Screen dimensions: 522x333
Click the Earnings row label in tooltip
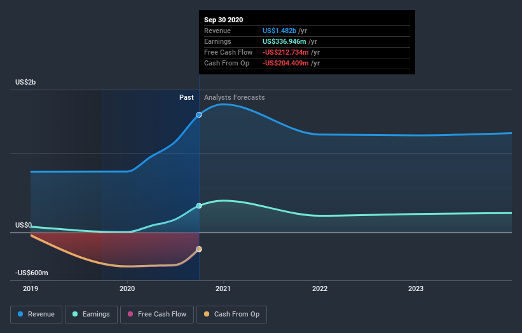(x=217, y=41)
